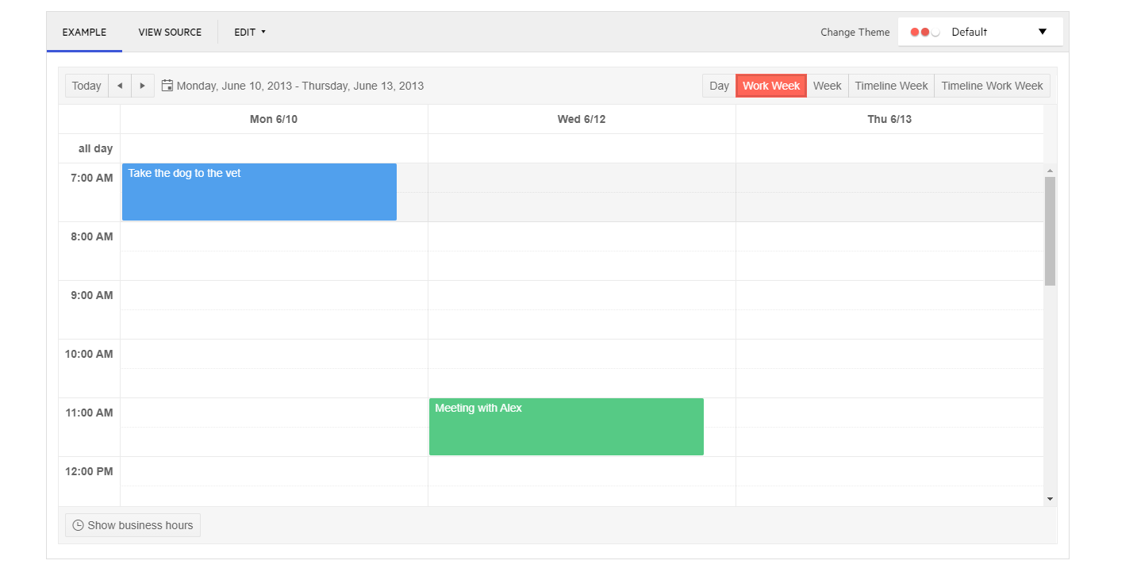
Task: Open the Meeting with Alex event
Action: [566, 427]
